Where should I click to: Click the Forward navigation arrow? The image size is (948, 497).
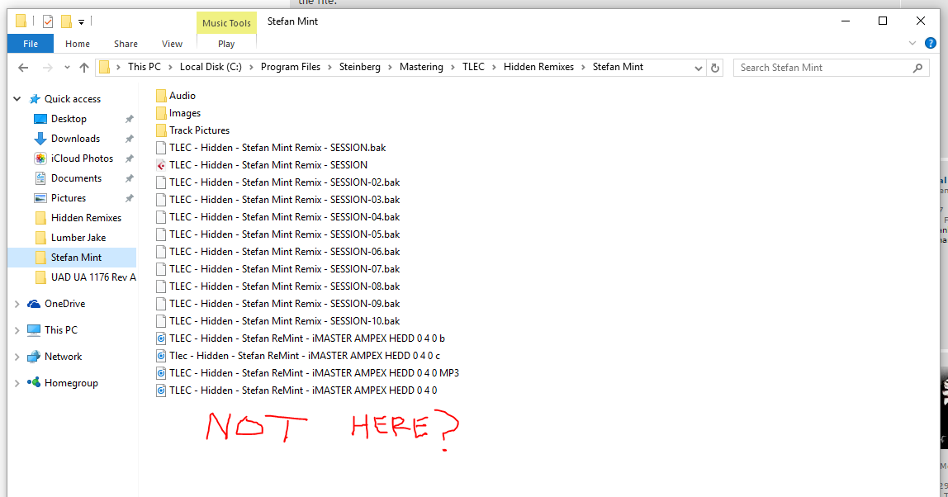coord(47,68)
